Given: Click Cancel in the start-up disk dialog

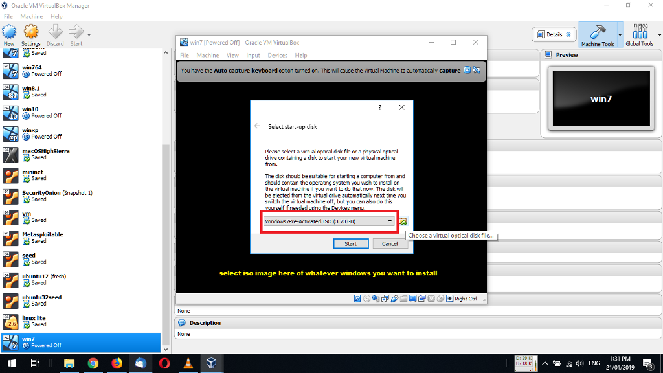Looking at the screenshot, I should 389,243.
